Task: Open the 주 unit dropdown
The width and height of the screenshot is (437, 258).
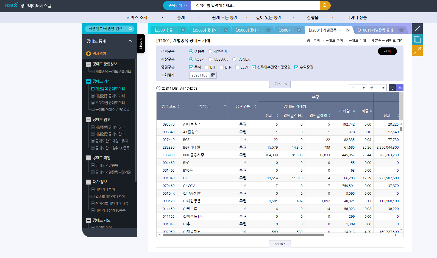Action: [358, 88]
